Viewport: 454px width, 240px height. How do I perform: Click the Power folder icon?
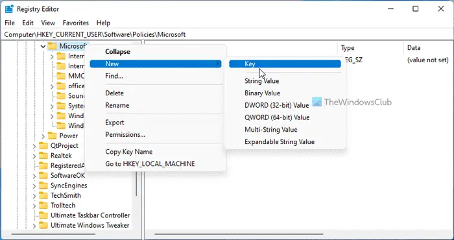click(52, 136)
